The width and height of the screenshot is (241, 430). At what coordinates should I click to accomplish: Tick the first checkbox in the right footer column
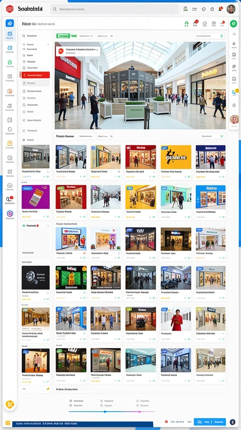click(x=137, y=401)
